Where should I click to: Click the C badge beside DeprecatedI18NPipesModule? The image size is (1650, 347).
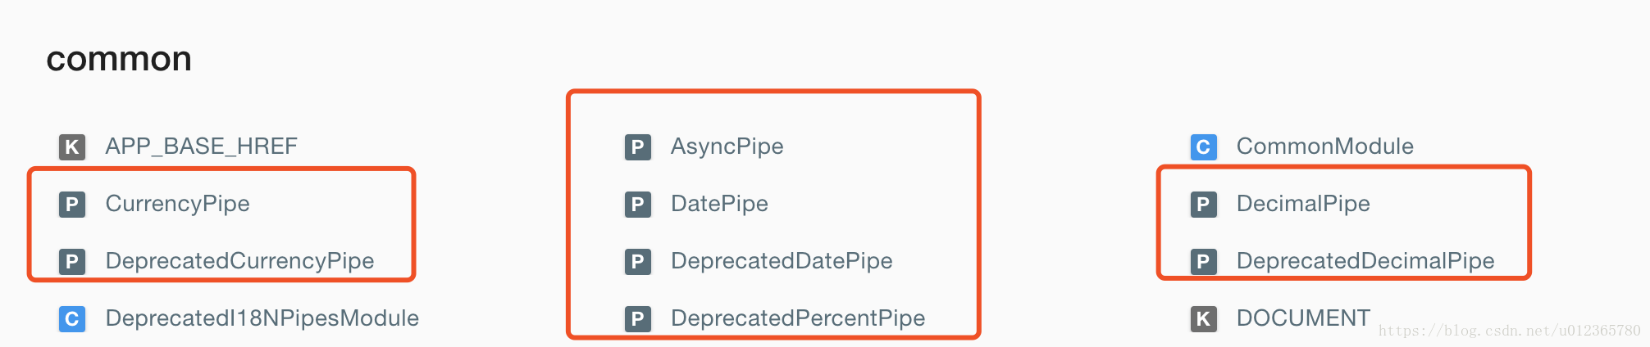(72, 318)
